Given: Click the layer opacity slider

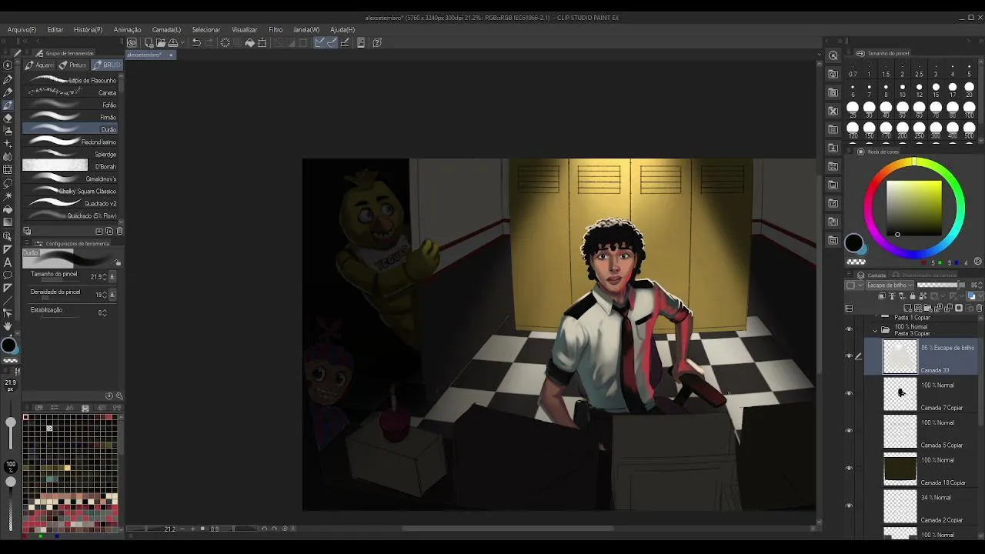Looking at the screenshot, I should click(941, 285).
